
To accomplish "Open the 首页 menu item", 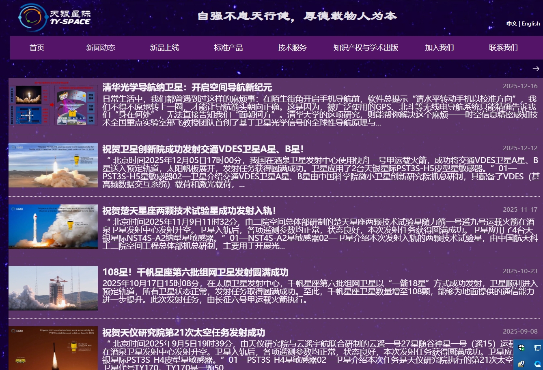I will click(x=37, y=48).
